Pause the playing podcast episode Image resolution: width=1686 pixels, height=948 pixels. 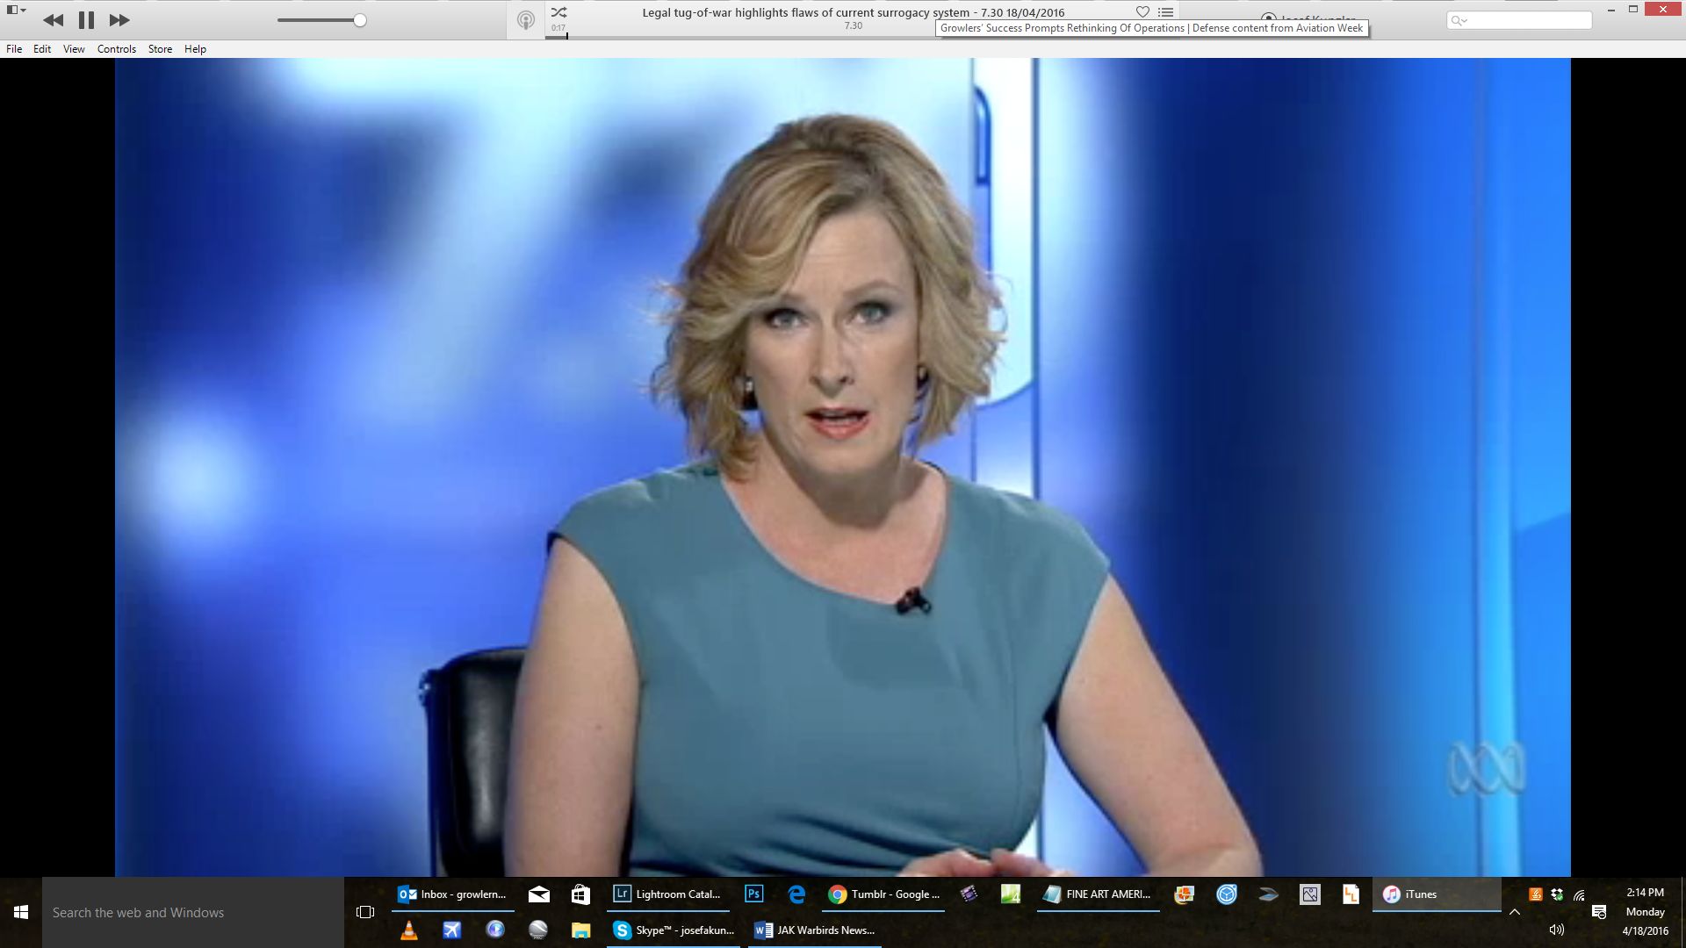click(86, 20)
